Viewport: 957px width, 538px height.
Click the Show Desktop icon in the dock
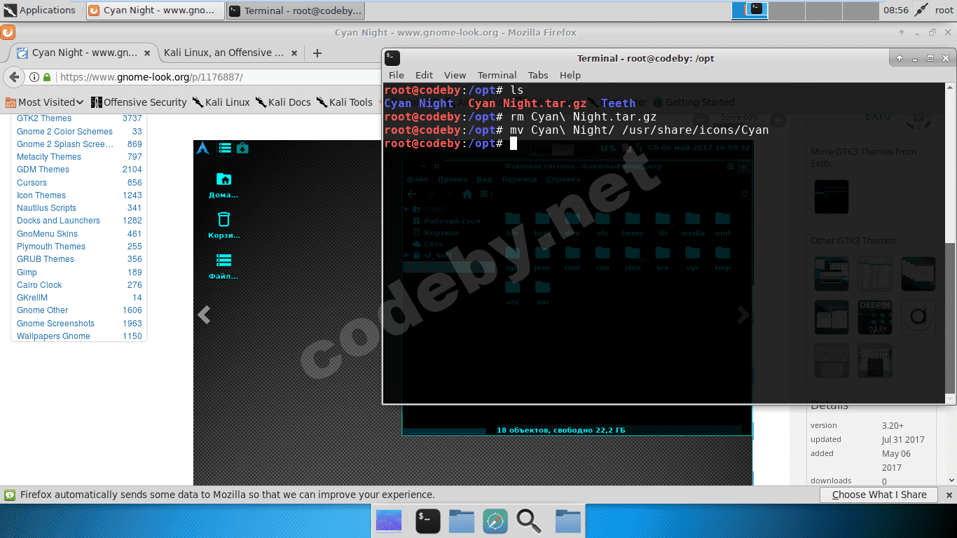pos(389,521)
